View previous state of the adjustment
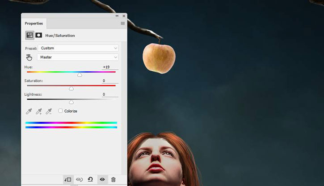This screenshot has width=324, height=186. point(79,180)
